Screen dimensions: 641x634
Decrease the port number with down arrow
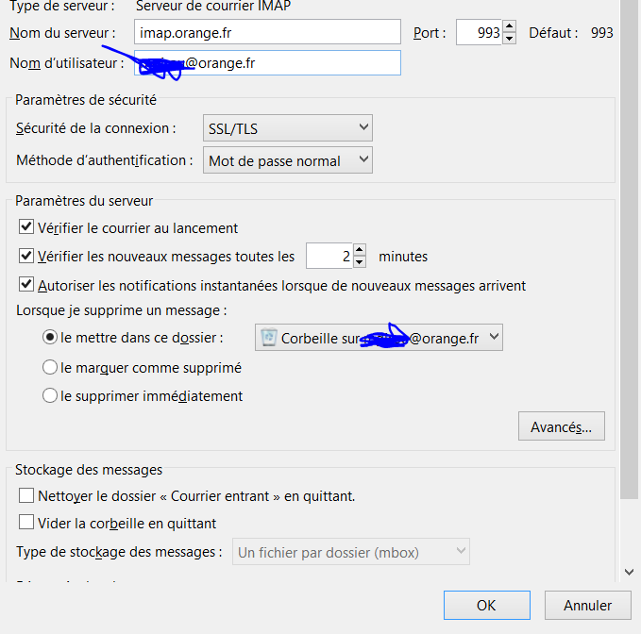coord(510,39)
